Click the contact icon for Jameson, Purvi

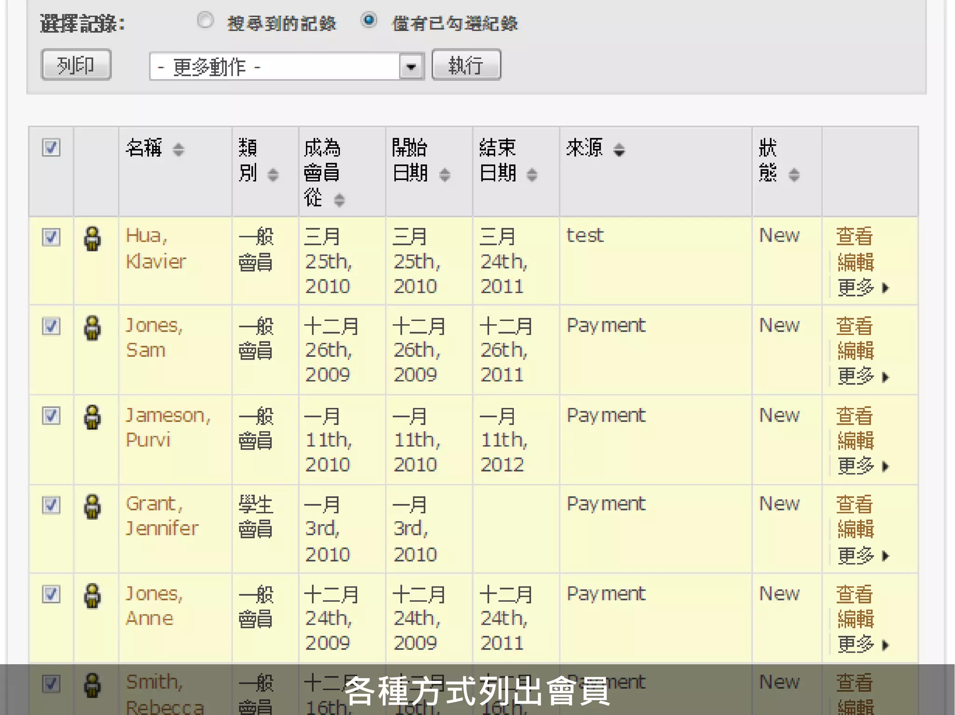point(92,417)
